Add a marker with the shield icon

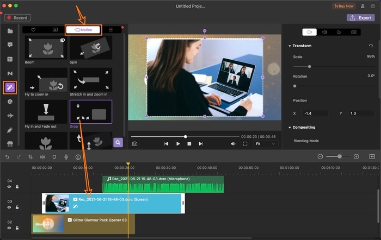pyautogui.click(x=54, y=157)
